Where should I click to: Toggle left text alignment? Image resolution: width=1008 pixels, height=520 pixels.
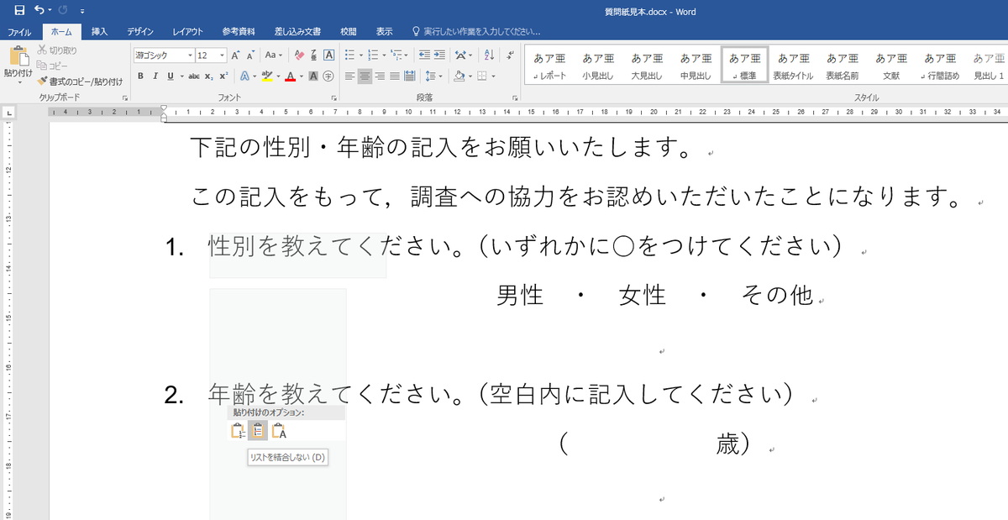349,76
